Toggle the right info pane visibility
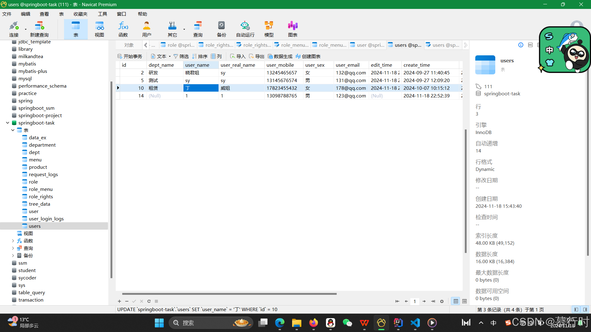The image size is (591, 332). pyautogui.click(x=585, y=310)
